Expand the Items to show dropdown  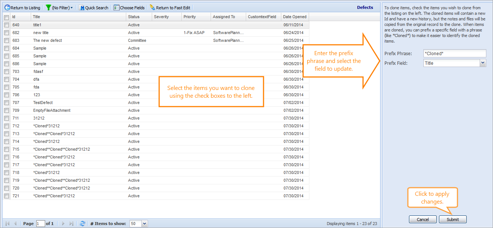coord(144,224)
